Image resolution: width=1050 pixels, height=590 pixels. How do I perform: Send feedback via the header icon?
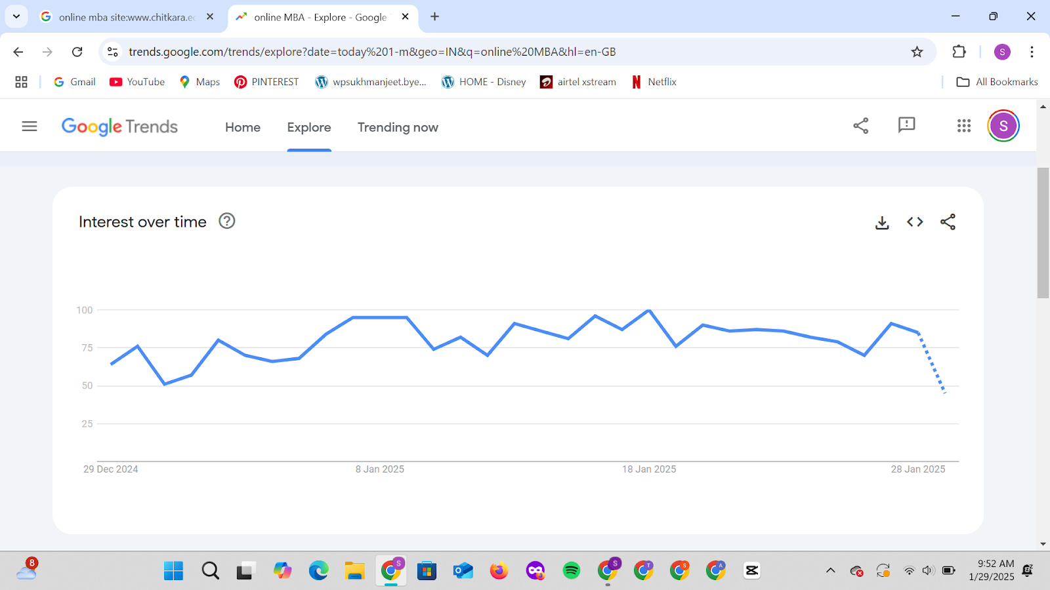(906, 125)
